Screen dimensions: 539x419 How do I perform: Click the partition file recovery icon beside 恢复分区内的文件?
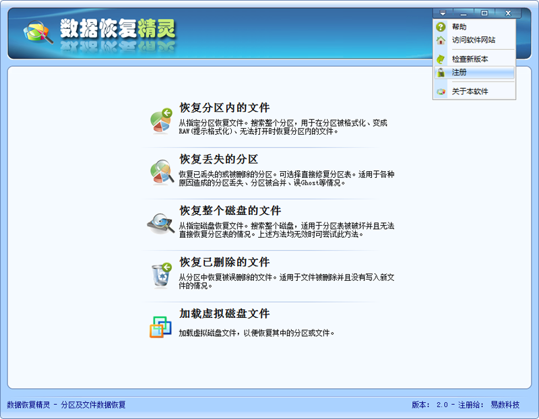pos(162,119)
